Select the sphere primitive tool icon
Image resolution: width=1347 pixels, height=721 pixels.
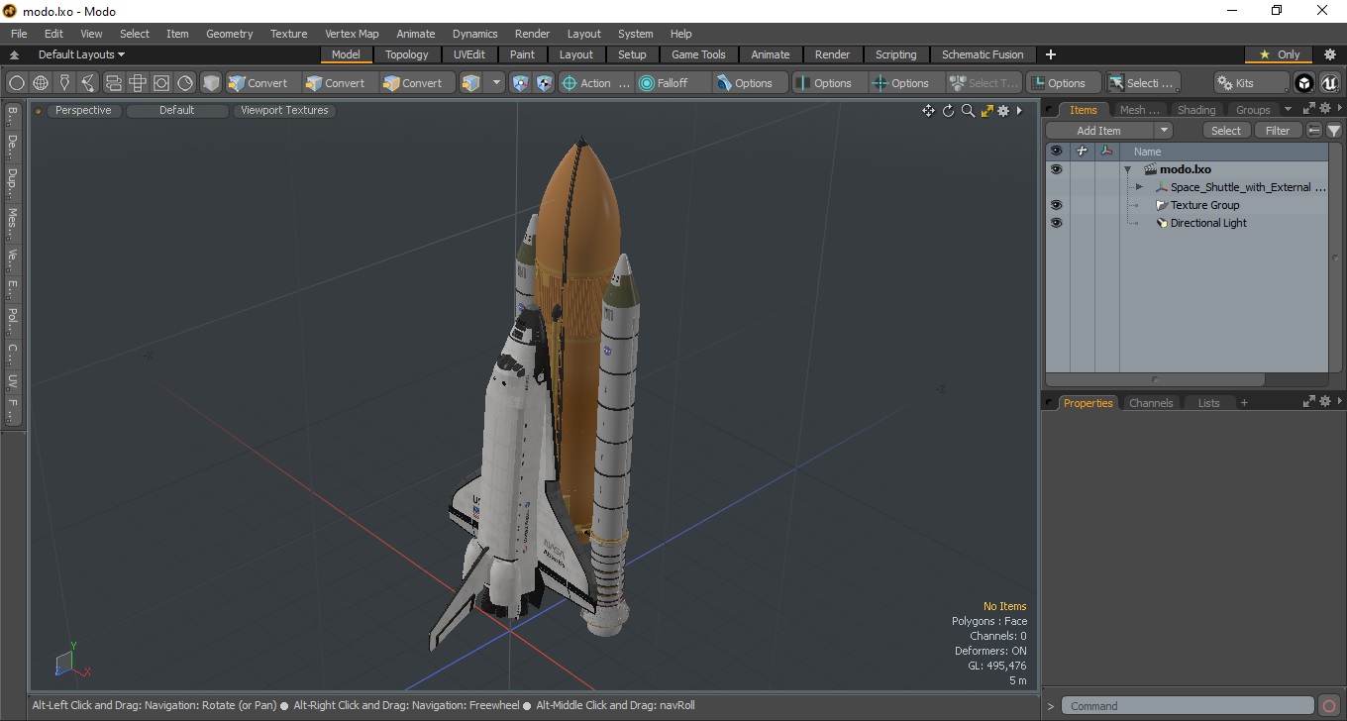pyautogui.click(x=17, y=83)
